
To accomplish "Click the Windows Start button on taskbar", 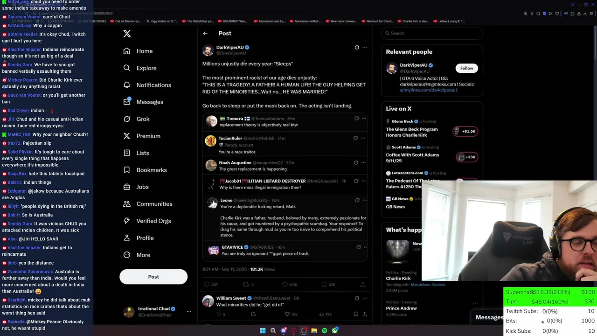I will [x=263, y=330].
